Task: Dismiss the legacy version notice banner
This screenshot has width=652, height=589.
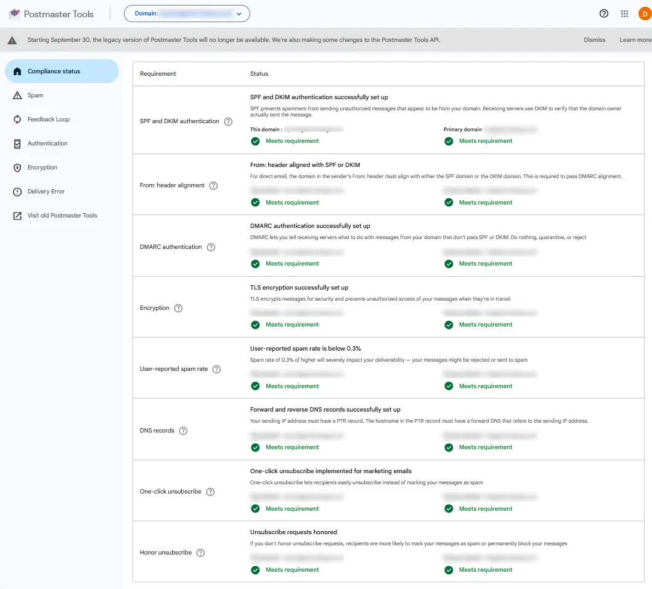Action: pyautogui.click(x=594, y=40)
